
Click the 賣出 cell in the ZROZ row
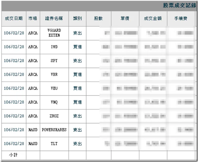[77, 116]
